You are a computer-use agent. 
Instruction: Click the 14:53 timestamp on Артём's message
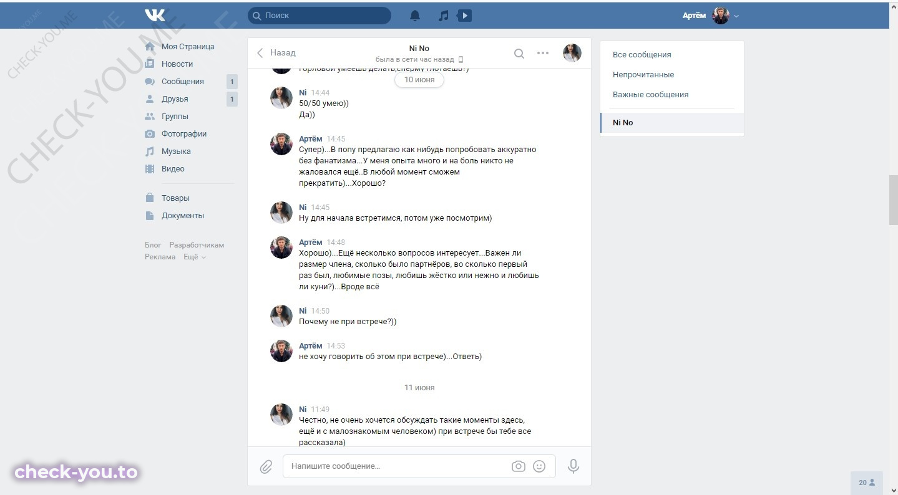pos(336,346)
